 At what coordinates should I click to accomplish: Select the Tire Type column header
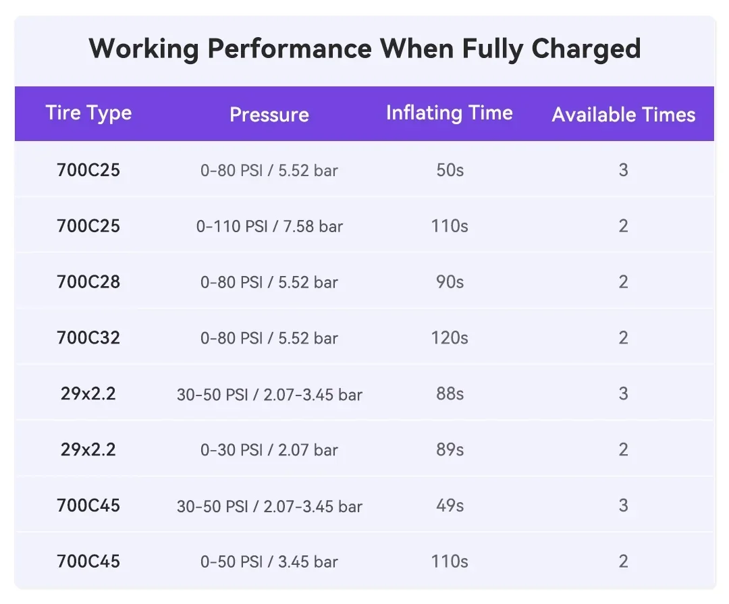88,113
